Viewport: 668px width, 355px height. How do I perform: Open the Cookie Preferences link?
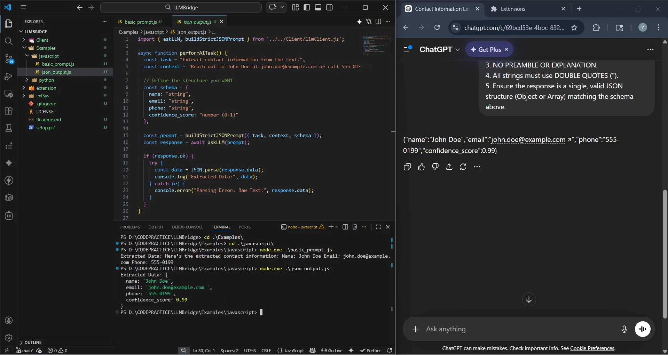click(x=592, y=348)
